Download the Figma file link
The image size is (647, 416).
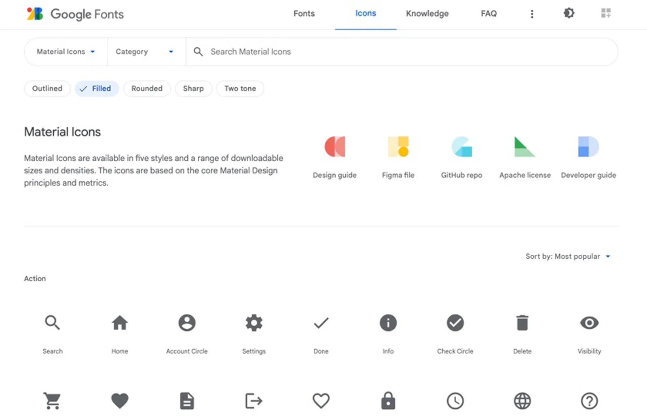point(398,158)
